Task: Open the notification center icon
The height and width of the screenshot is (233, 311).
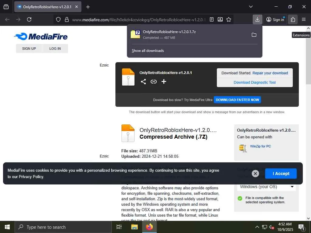Action: tap(301, 227)
